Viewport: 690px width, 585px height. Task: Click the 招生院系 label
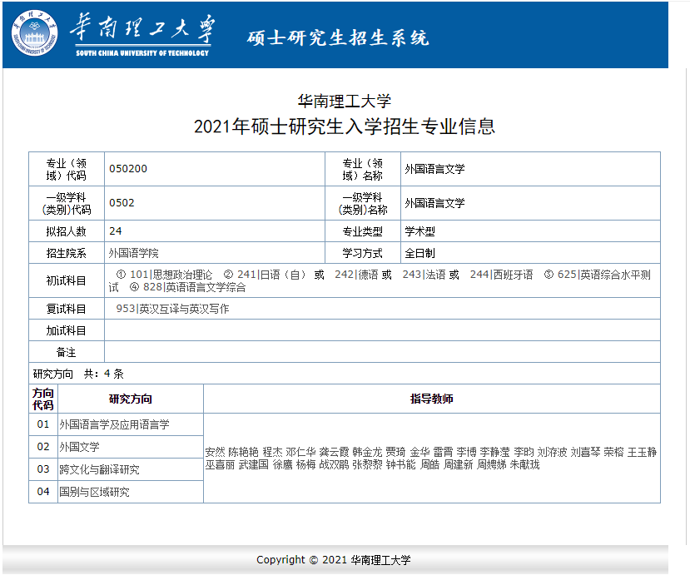(67, 253)
